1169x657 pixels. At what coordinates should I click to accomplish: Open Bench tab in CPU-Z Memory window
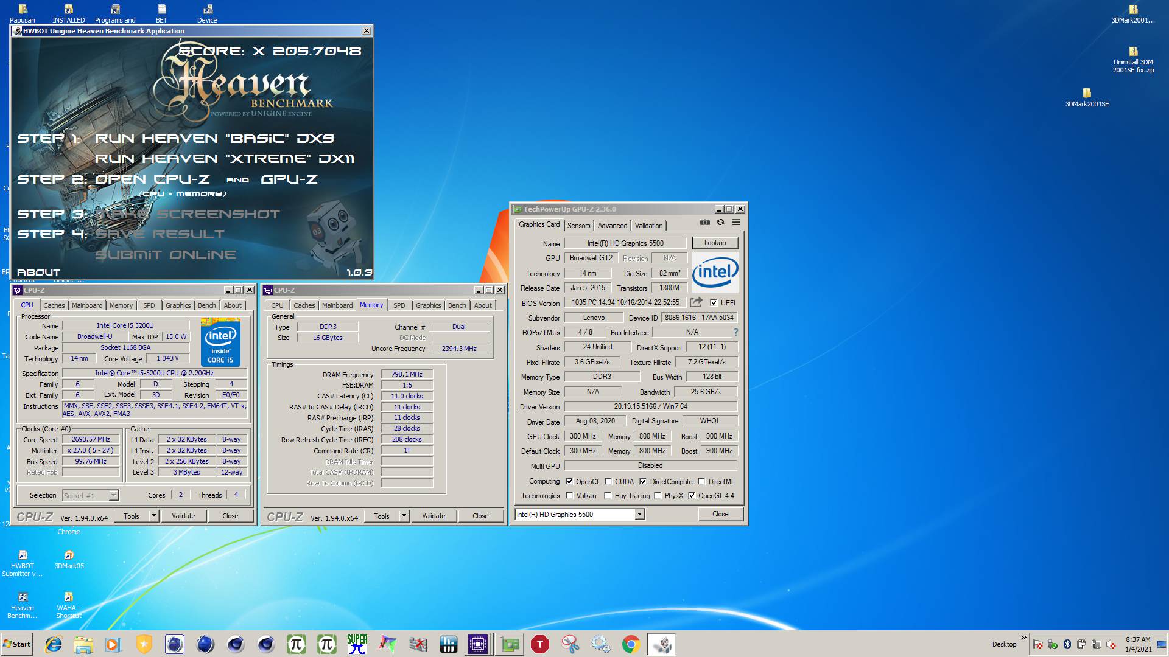click(457, 305)
